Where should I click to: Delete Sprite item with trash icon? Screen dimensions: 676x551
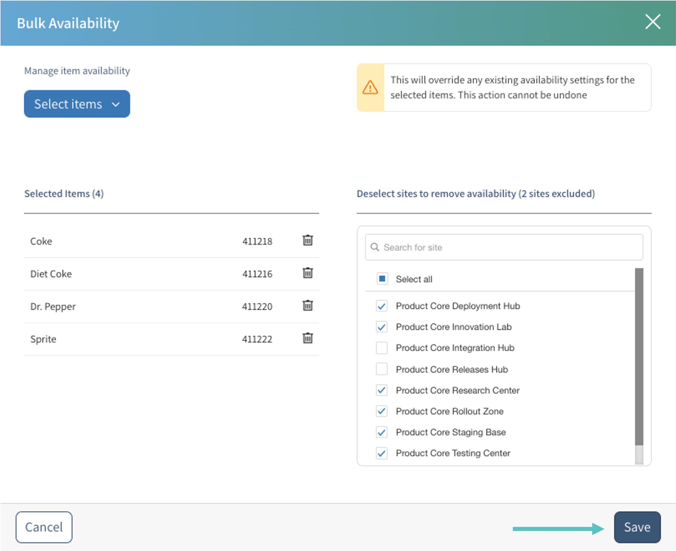(307, 338)
